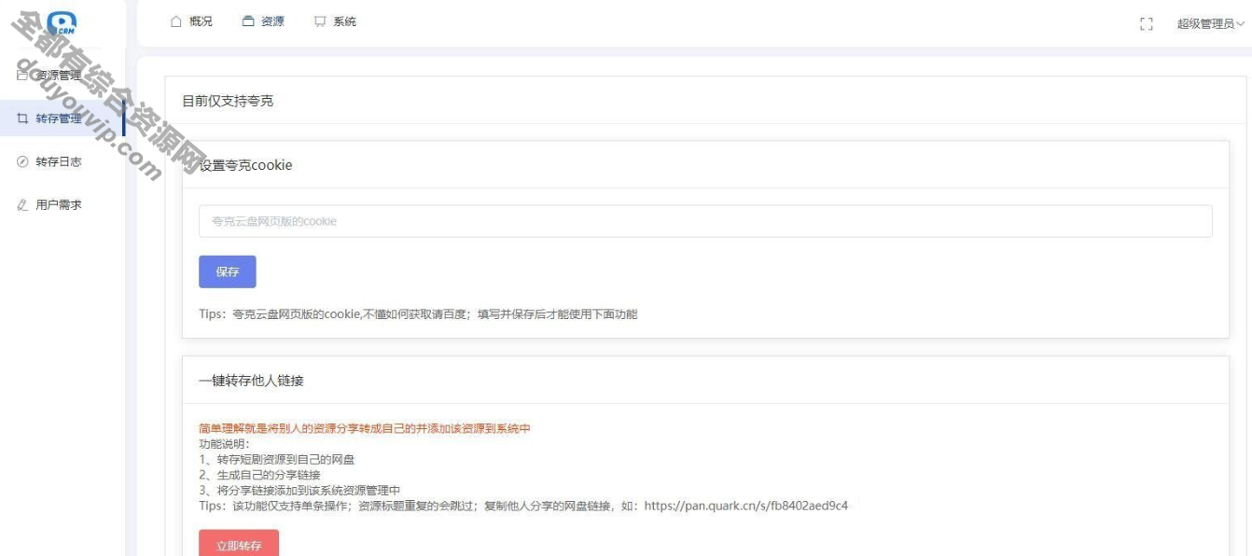Open 用户需求 in the sidebar

pos(62,204)
